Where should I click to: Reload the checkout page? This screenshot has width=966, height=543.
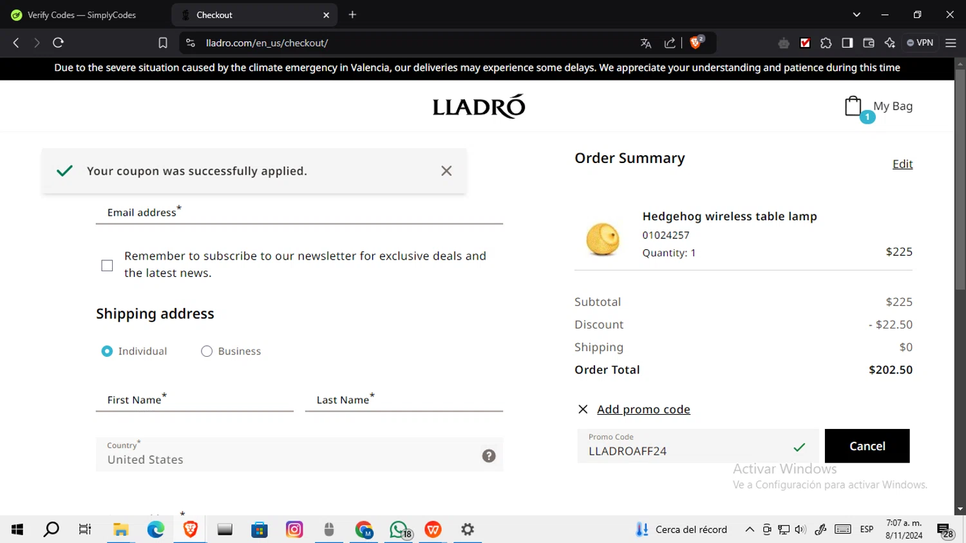click(58, 43)
